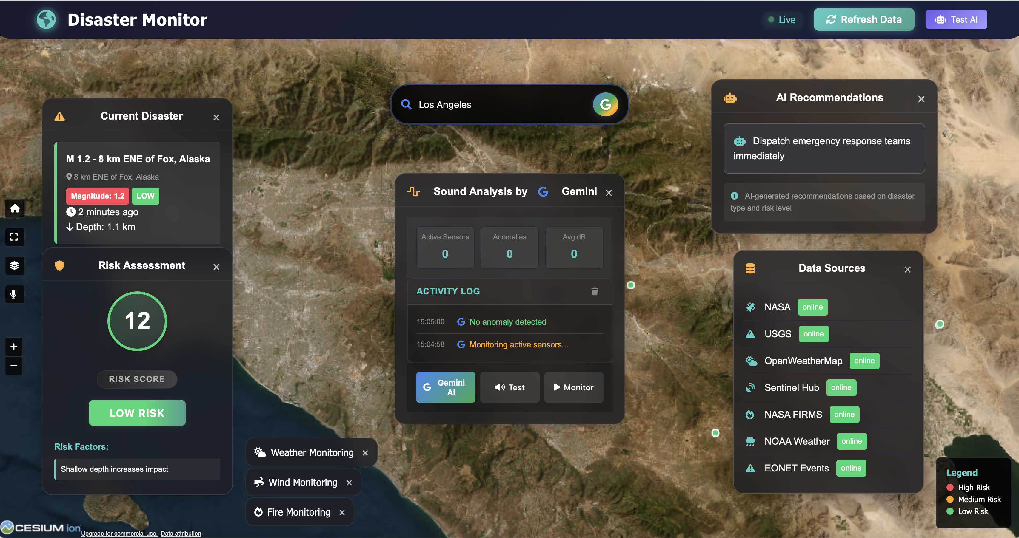
Task: Remove the Fire Monitoring chip
Action: (342, 512)
